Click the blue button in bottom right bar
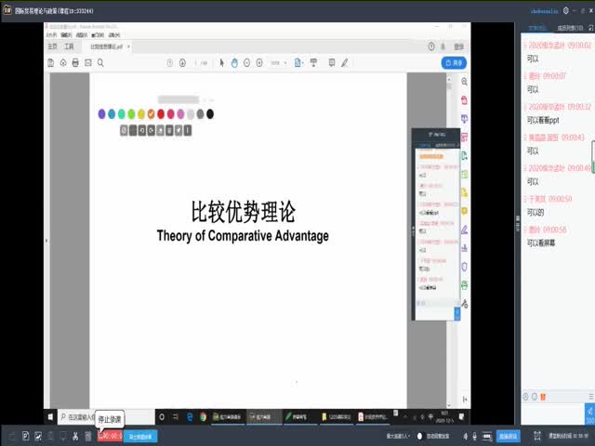This screenshot has height=446, width=595. click(x=509, y=436)
